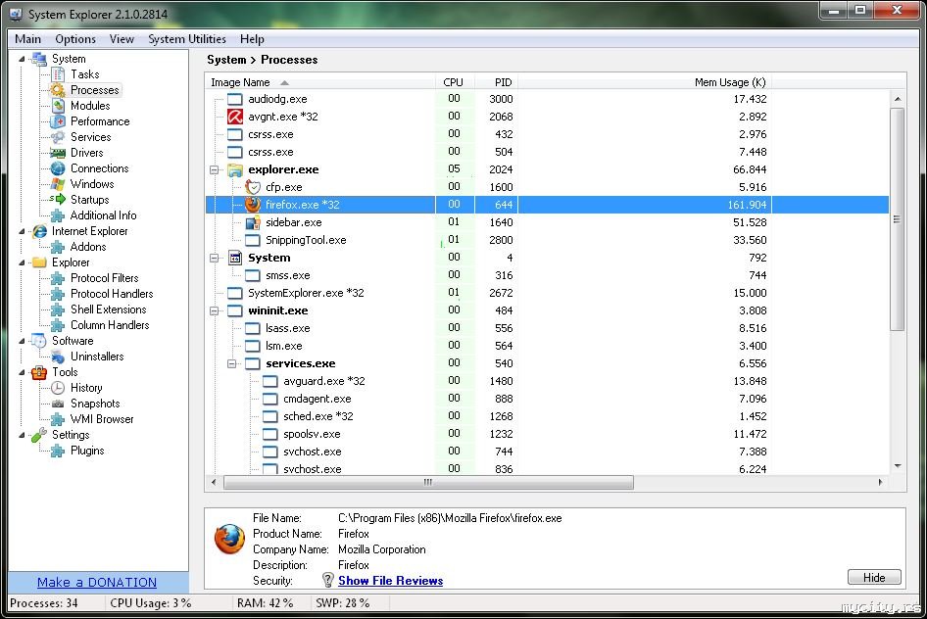The width and height of the screenshot is (927, 619).
Task: Sort by the Image Name column header
Action: [319, 82]
